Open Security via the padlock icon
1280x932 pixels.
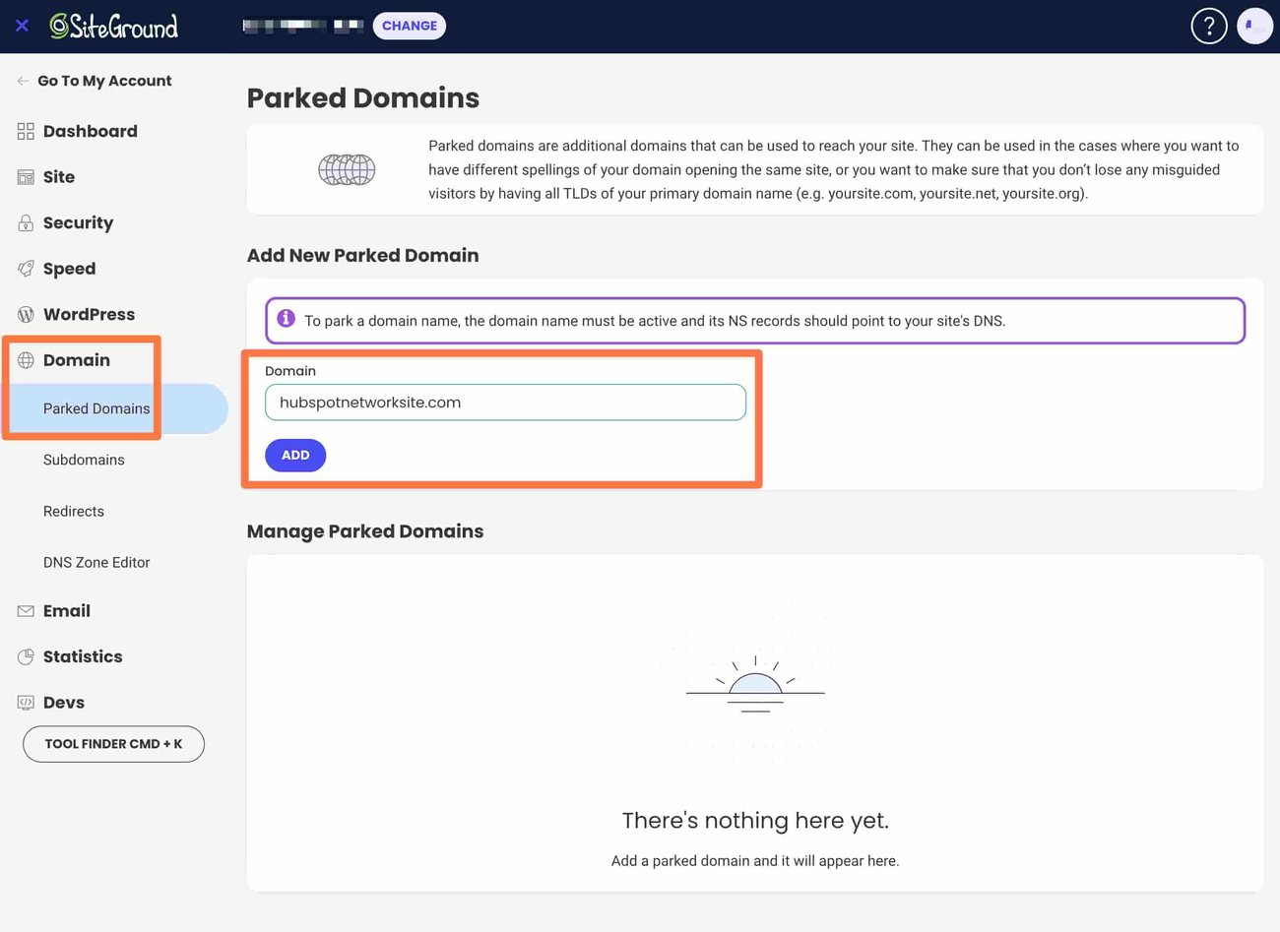24,222
